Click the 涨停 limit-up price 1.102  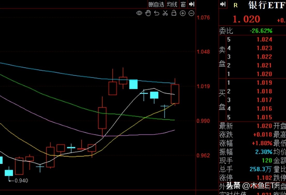264,178
